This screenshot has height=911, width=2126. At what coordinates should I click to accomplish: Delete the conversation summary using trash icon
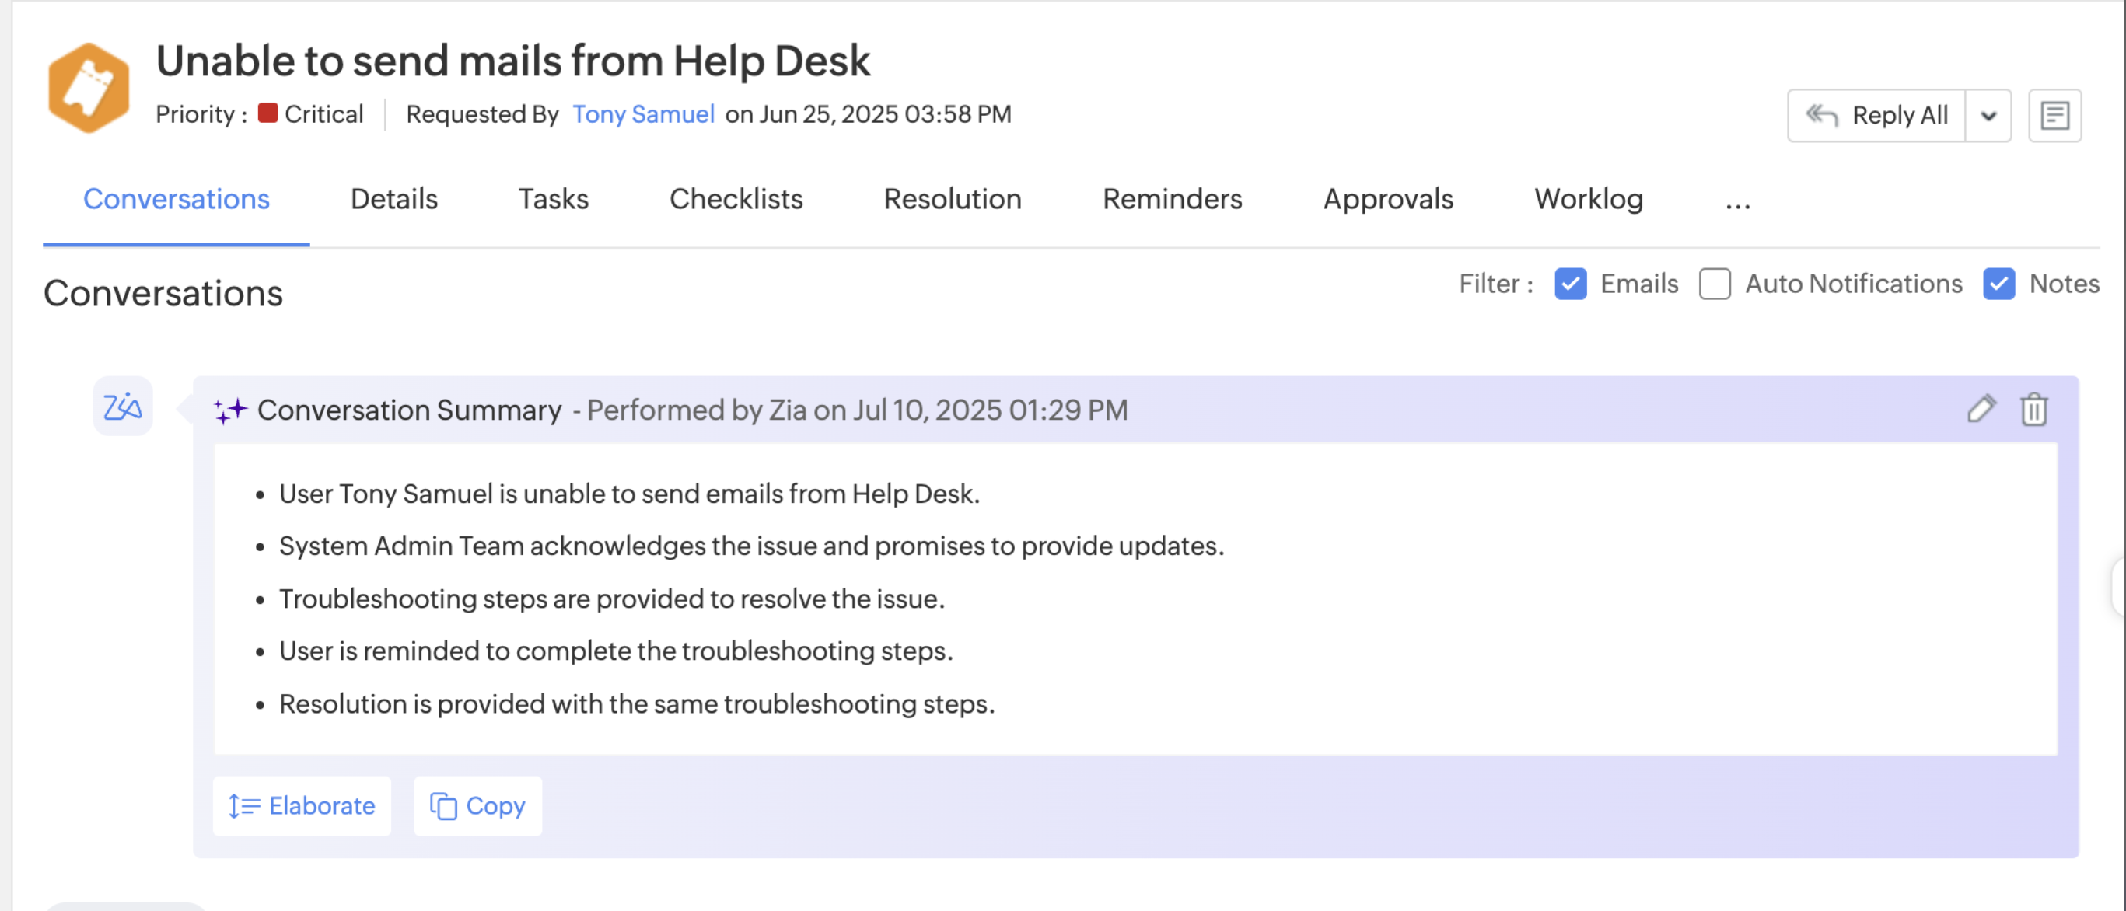(x=2033, y=408)
